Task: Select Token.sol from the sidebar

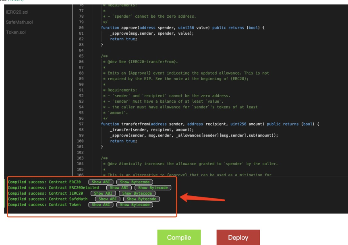Action: [16, 32]
